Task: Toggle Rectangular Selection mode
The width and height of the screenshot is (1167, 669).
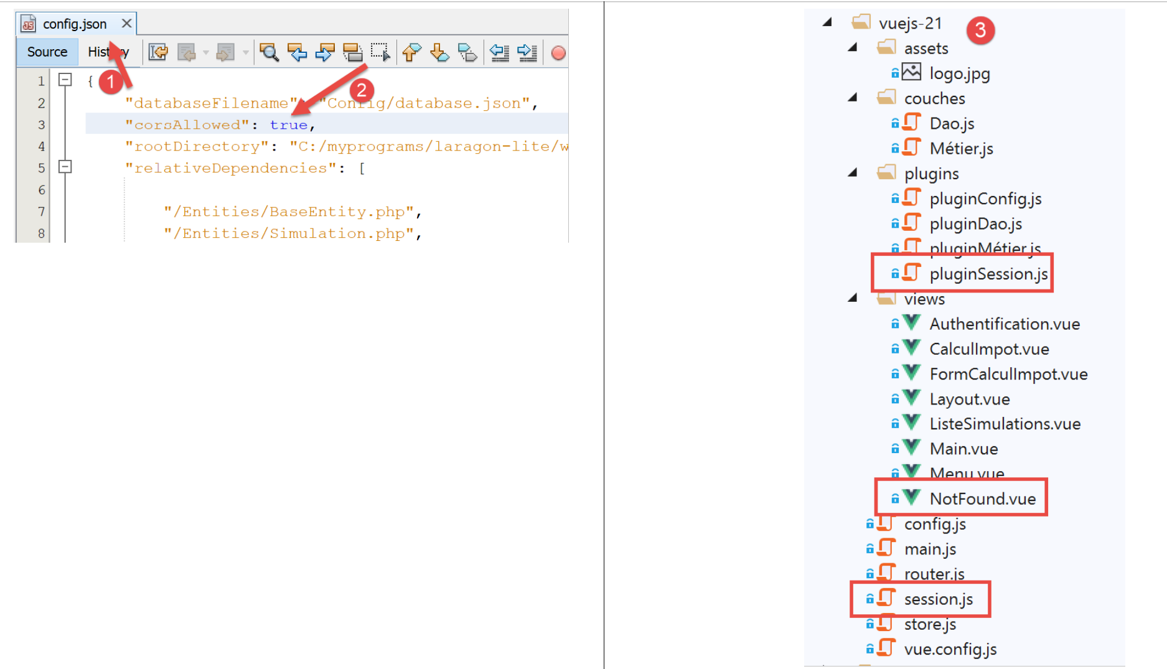Action: (380, 52)
